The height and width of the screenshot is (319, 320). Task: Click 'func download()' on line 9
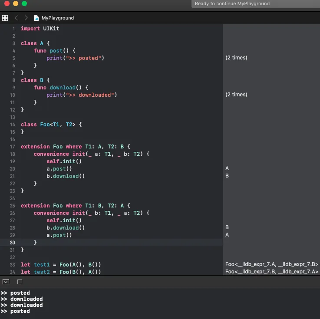tap(58, 88)
